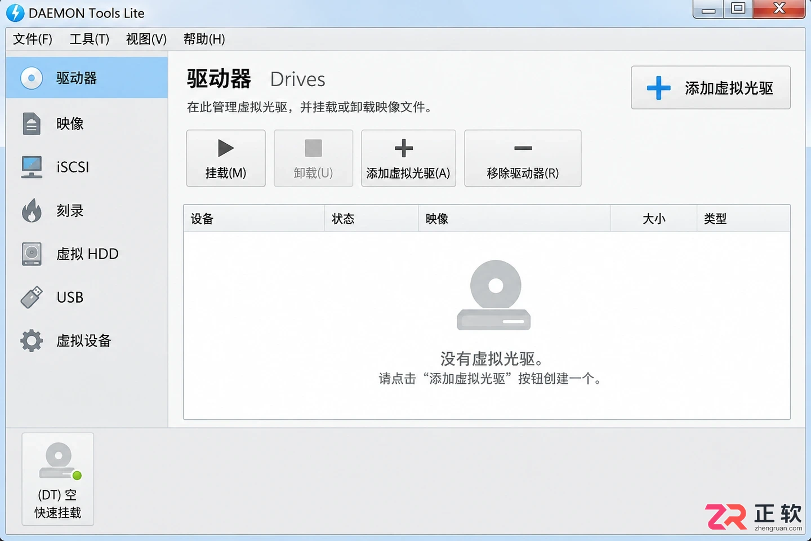The image size is (811, 541).
Task: Click the plus icon above 添加虚拟光驱(A)
Action: (404, 148)
